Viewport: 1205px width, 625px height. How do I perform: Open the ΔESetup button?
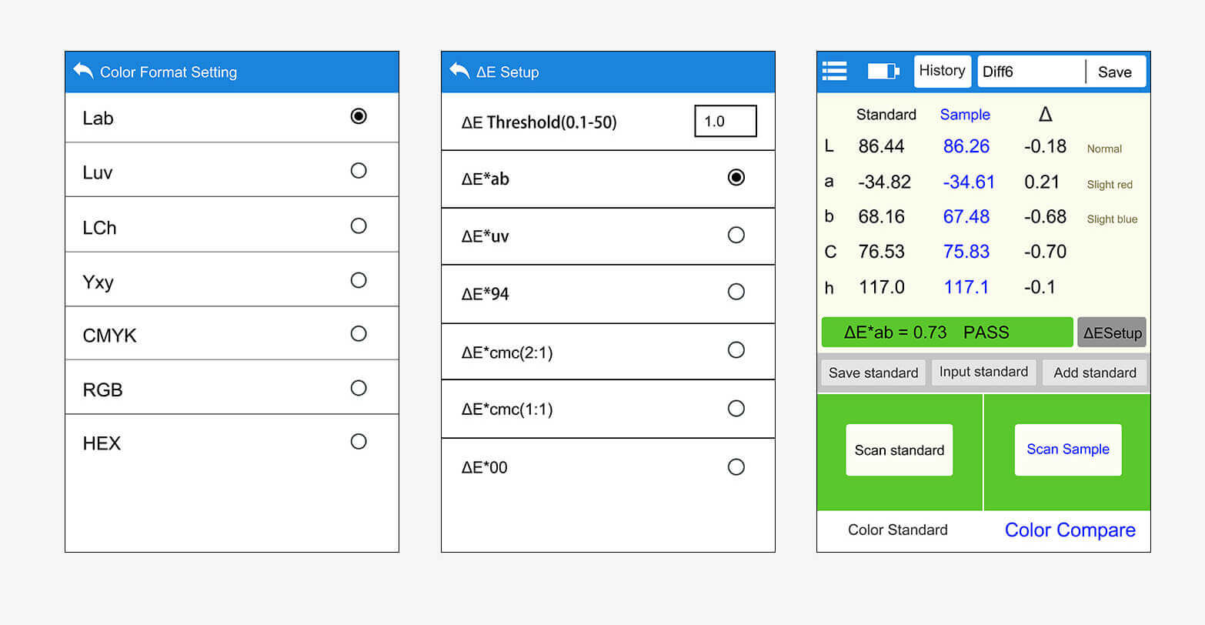pos(1112,333)
